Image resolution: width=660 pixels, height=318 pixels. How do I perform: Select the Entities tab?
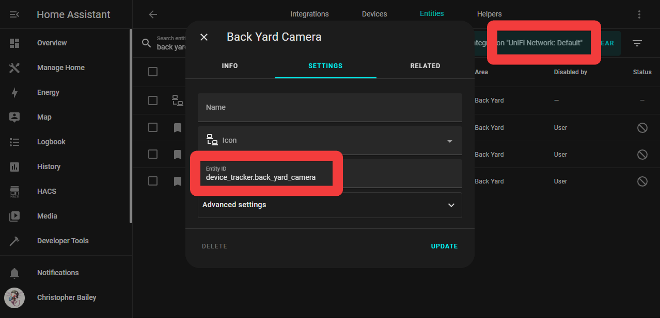point(432,13)
